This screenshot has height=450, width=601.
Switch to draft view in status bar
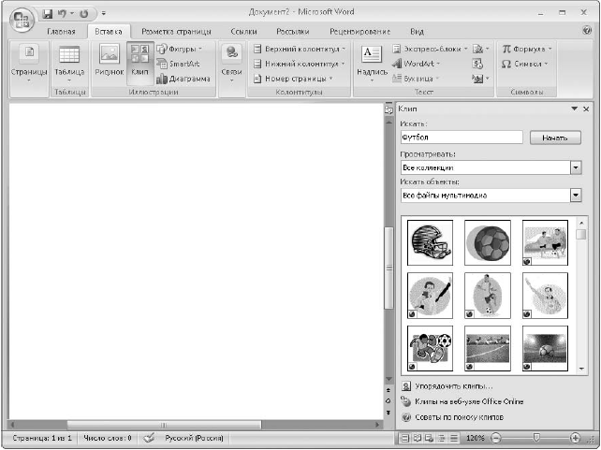point(455,438)
